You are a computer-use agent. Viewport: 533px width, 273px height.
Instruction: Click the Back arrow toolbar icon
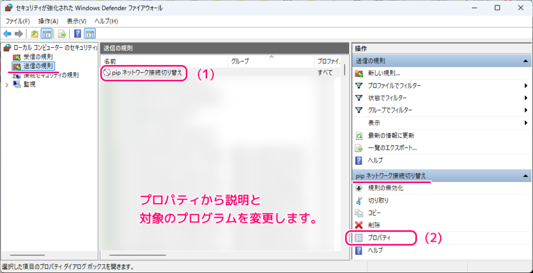click(7, 34)
